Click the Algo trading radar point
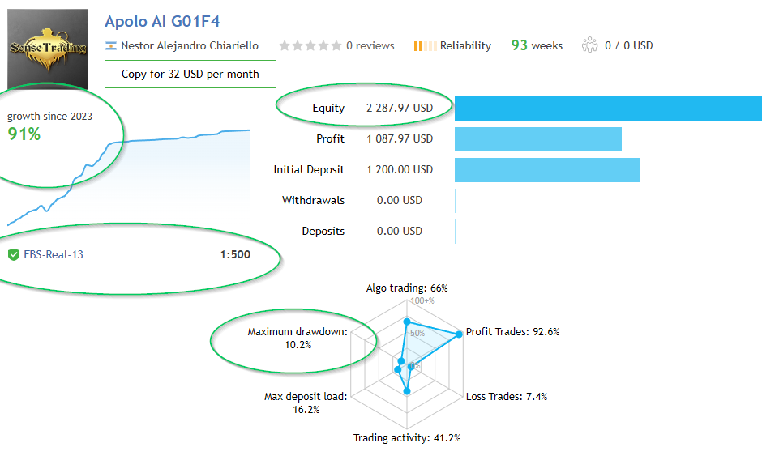762x460 pixels. (407, 322)
